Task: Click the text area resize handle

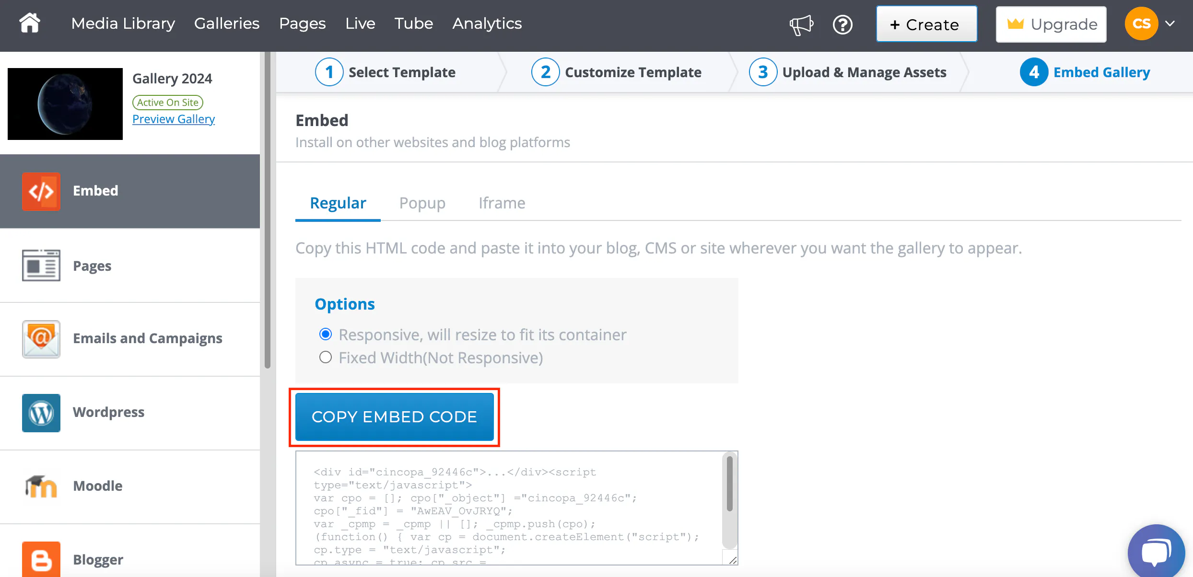Action: pos(732,560)
